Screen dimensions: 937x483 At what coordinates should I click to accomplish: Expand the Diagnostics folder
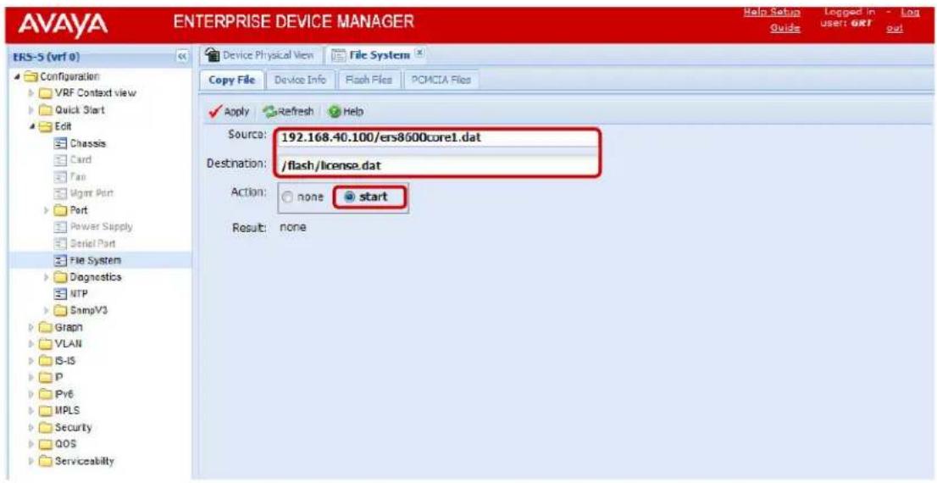click(47, 277)
